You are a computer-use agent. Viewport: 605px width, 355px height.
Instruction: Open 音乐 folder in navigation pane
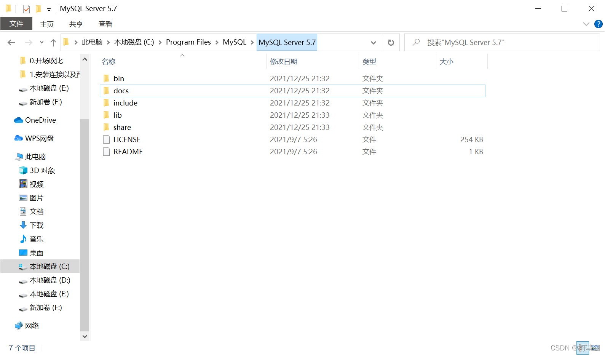coord(37,239)
